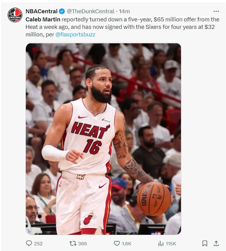This screenshot has height=251, width=226.
Task: View analytics via bar chart icon
Action: [161, 243]
